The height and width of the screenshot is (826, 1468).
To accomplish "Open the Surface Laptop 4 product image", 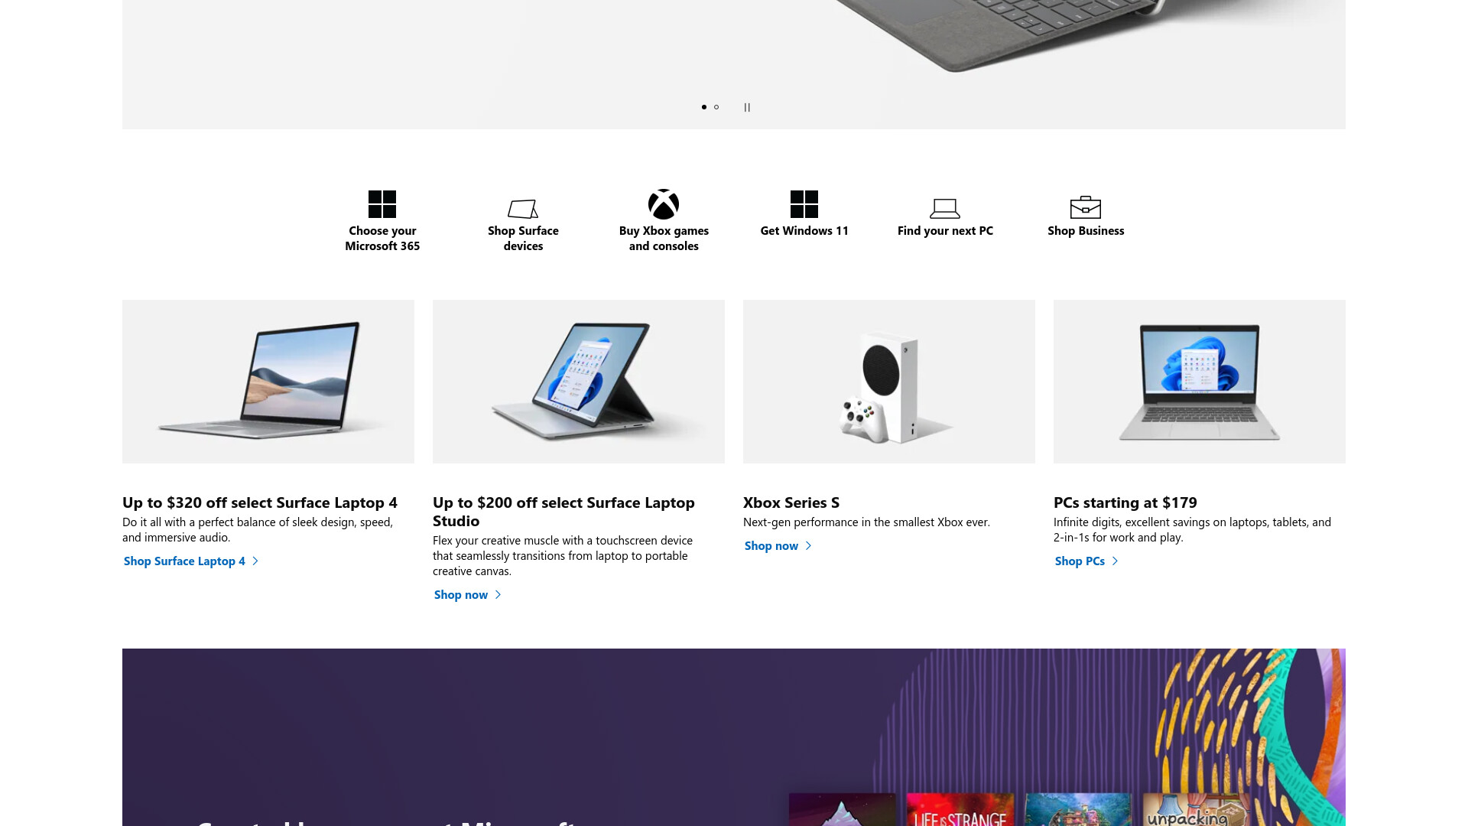I will (x=268, y=382).
